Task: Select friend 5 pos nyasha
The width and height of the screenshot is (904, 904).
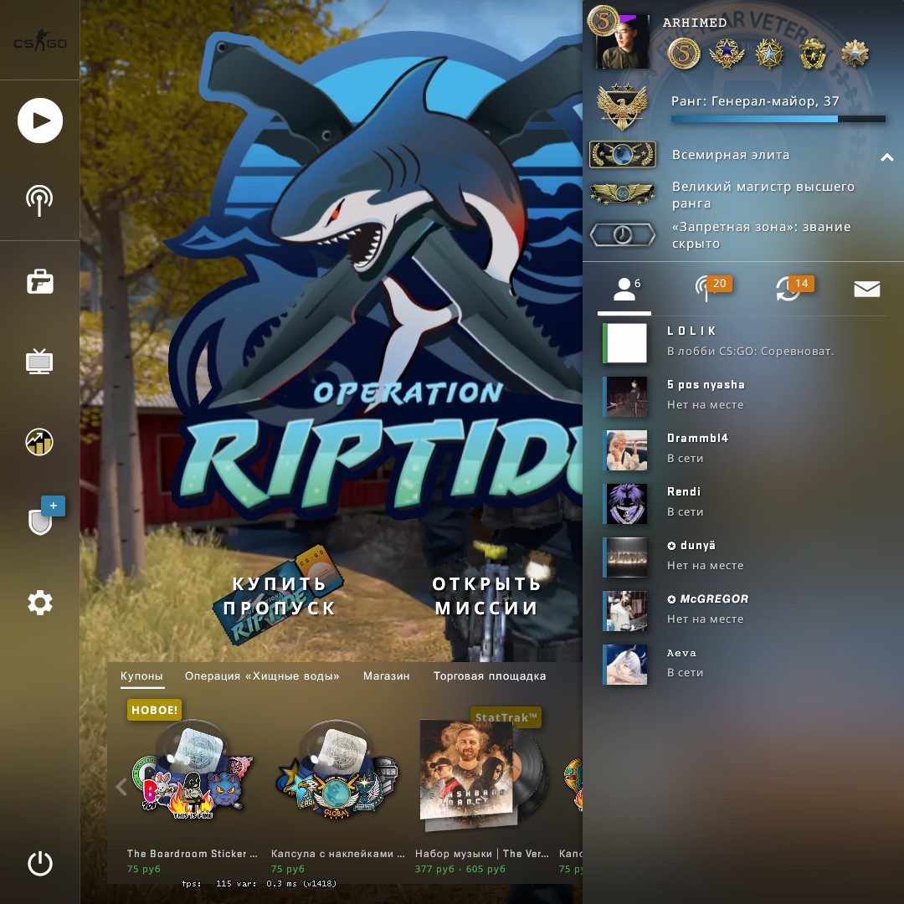Action: [x=744, y=396]
